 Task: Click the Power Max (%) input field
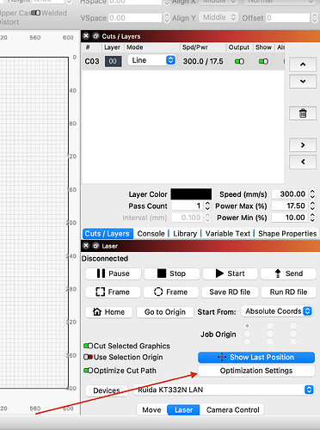coord(290,206)
